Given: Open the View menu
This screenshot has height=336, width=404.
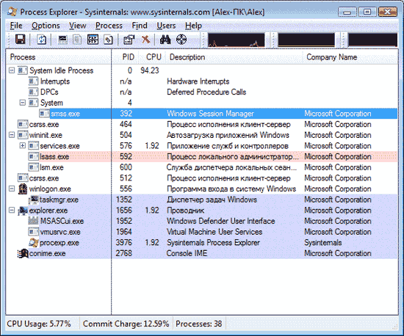Looking at the screenshot, I should point(78,26).
